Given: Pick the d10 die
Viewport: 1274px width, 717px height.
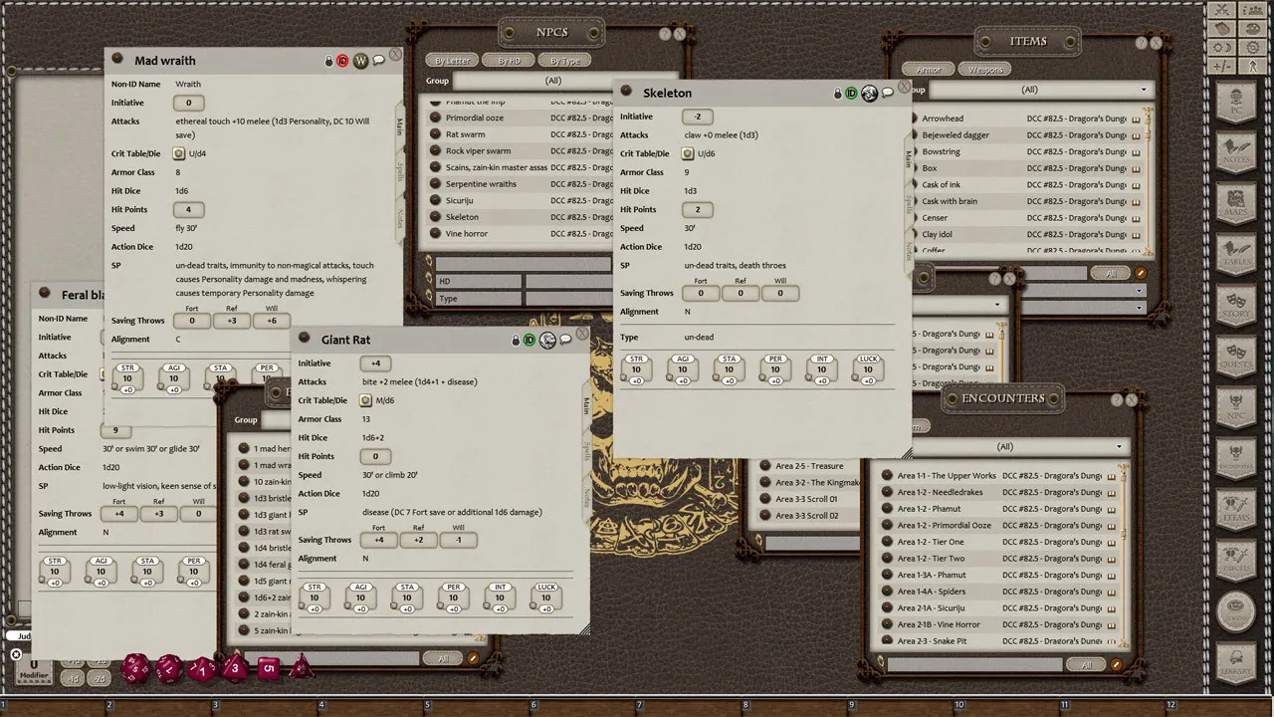Looking at the screenshot, I should pyautogui.click(x=202, y=668).
